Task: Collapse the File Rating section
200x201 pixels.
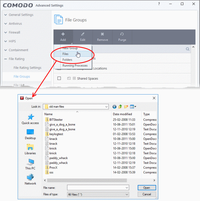Action: click(x=5, y=59)
